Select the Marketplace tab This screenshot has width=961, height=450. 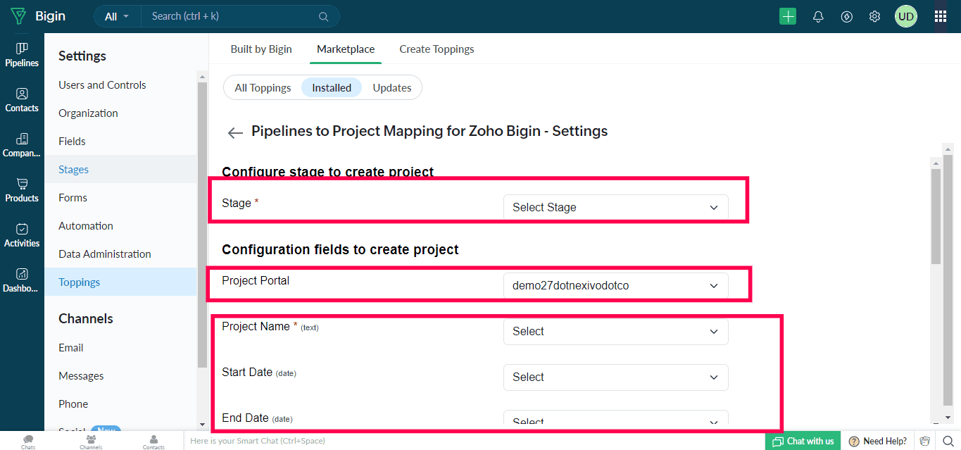click(x=346, y=49)
